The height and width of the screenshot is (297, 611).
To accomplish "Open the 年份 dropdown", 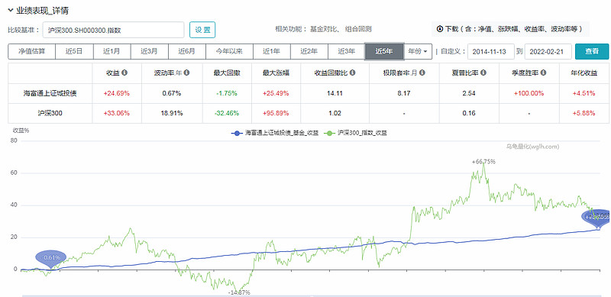I will [x=418, y=51].
